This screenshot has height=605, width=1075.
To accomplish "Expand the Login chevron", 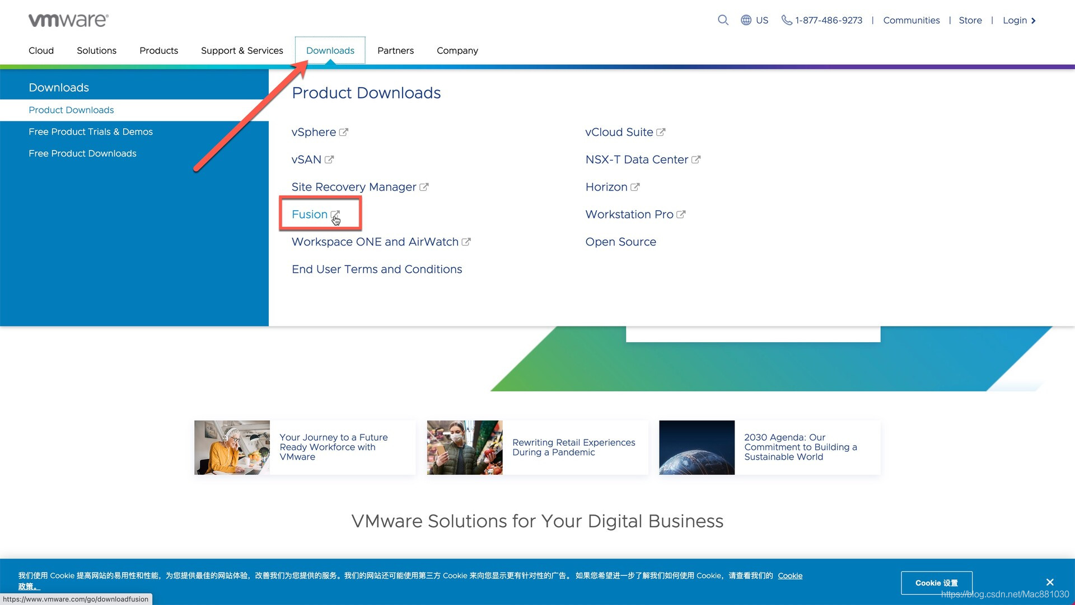I will click(x=1034, y=21).
